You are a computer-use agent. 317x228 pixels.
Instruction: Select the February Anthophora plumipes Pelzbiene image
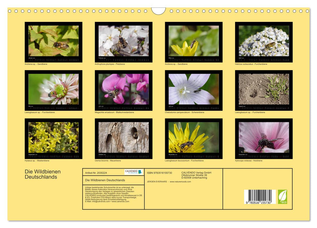pyautogui.click(x=123, y=42)
